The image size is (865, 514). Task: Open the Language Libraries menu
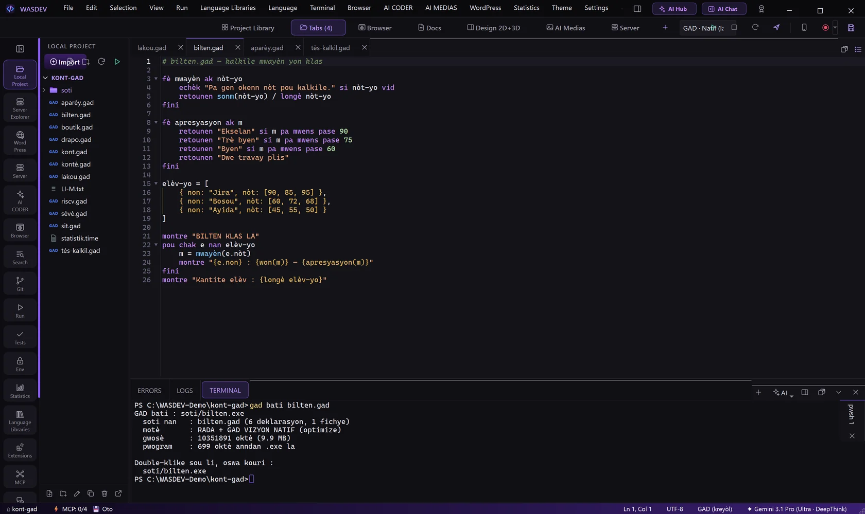pyautogui.click(x=228, y=8)
